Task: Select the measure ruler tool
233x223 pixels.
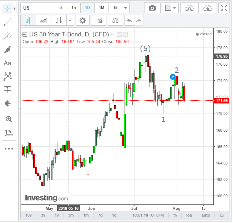Action: [x=9, y=133]
